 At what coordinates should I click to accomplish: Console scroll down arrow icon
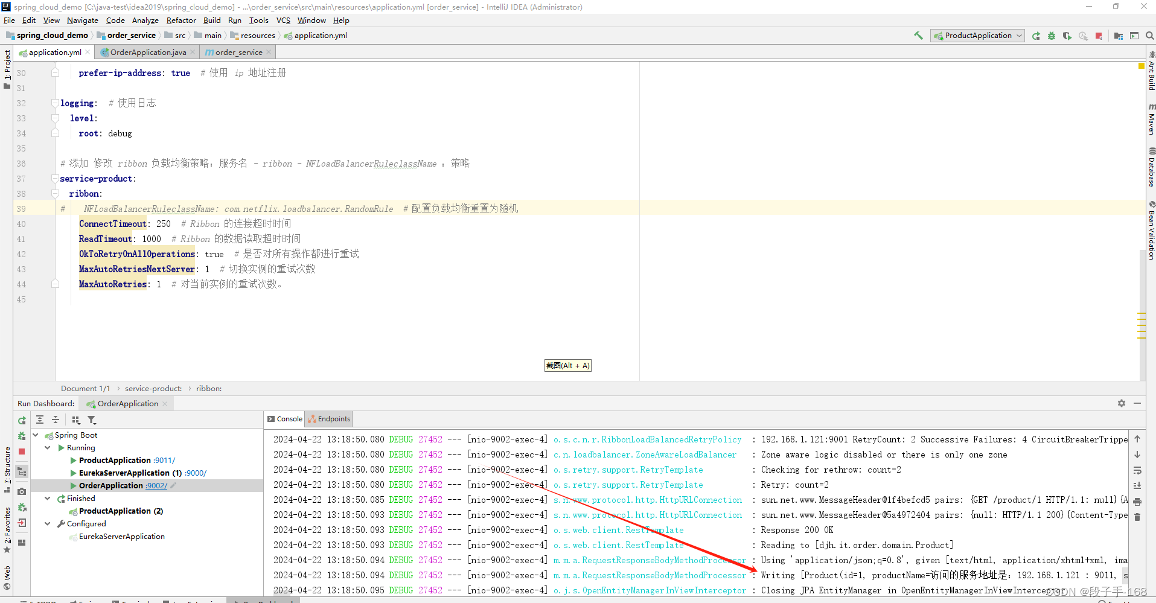(x=1137, y=455)
